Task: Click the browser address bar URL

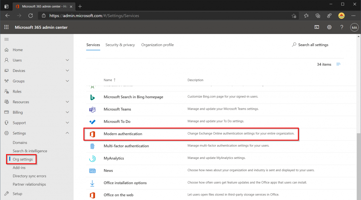Action: (x=94, y=16)
